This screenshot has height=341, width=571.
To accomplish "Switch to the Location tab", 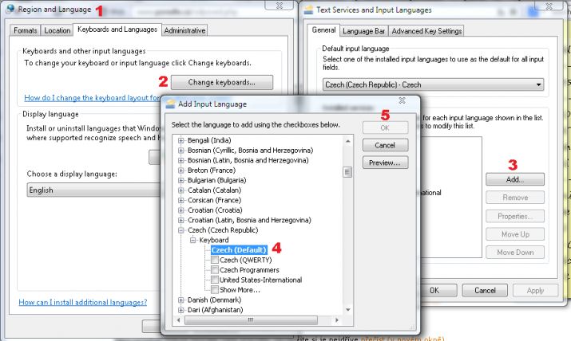I will (x=57, y=30).
